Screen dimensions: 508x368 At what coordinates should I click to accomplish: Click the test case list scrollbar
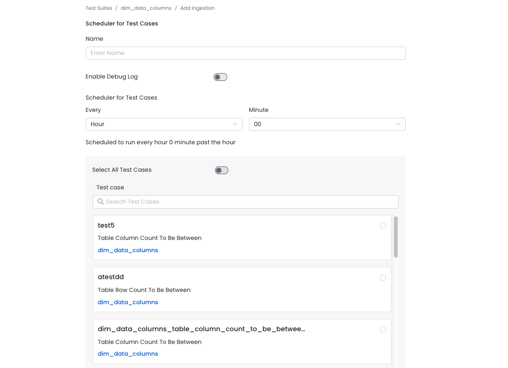point(396,237)
